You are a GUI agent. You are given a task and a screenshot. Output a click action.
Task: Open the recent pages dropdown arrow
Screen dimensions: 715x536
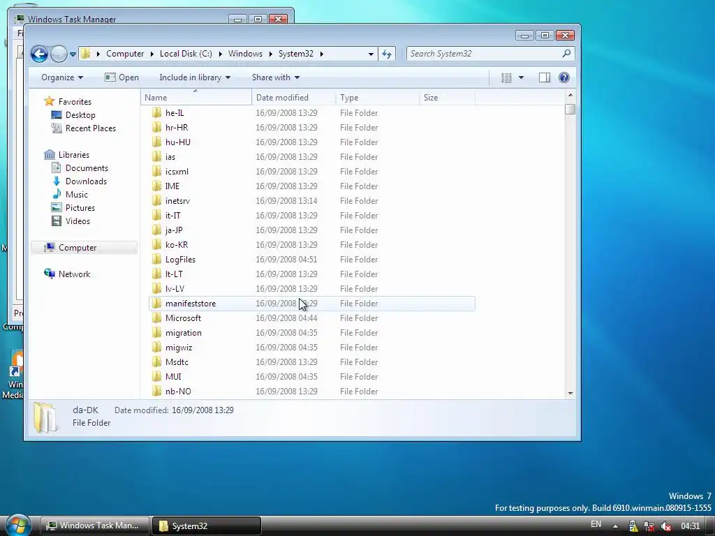click(73, 54)
